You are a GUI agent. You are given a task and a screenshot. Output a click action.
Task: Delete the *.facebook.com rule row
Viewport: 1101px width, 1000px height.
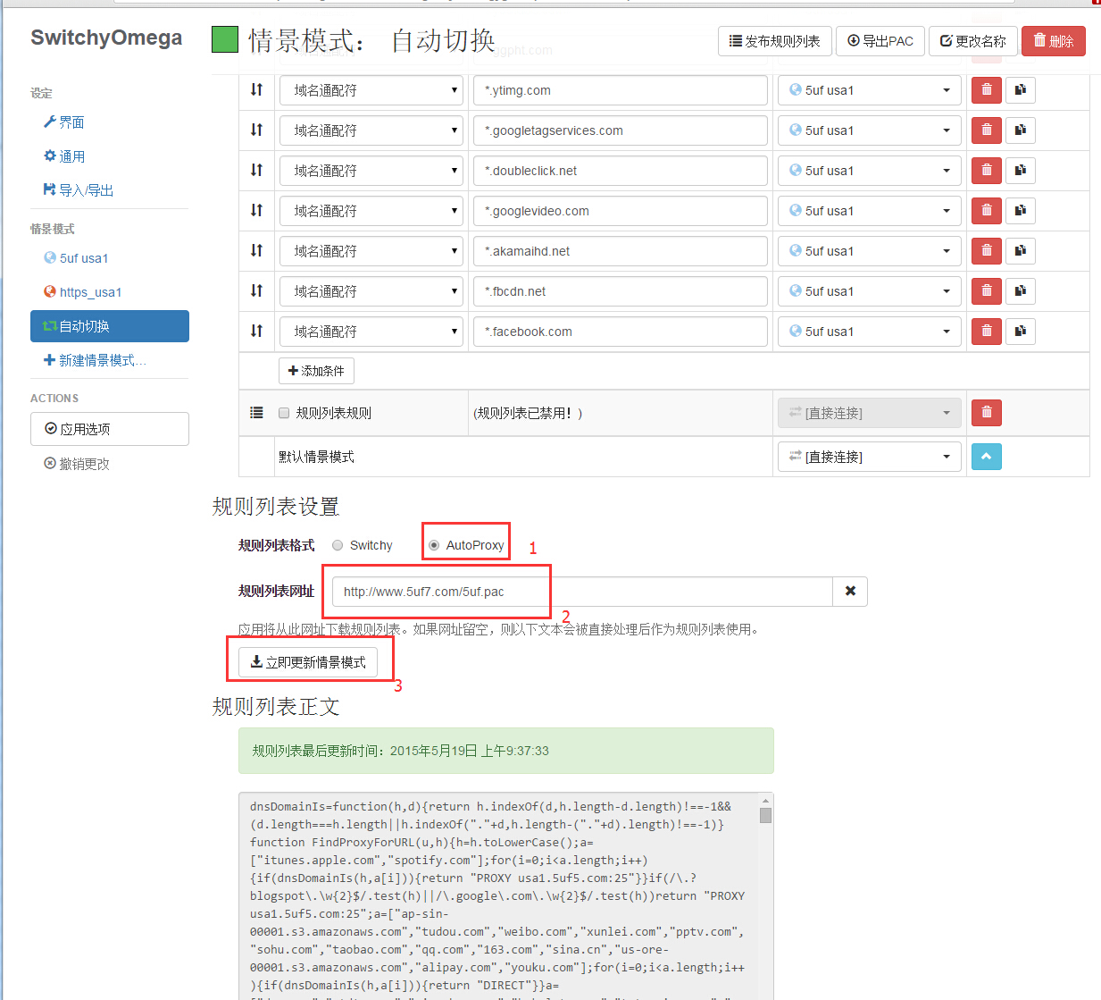986,332
